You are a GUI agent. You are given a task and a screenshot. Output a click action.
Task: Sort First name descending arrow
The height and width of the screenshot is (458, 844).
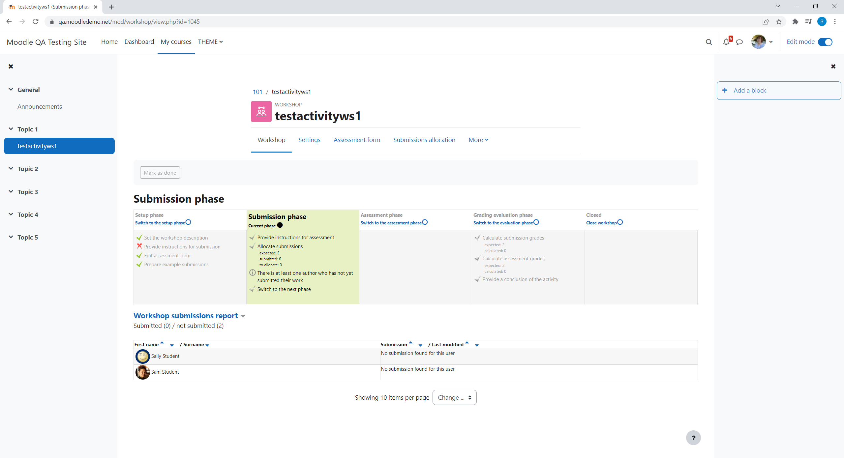(x=172, y=345)
